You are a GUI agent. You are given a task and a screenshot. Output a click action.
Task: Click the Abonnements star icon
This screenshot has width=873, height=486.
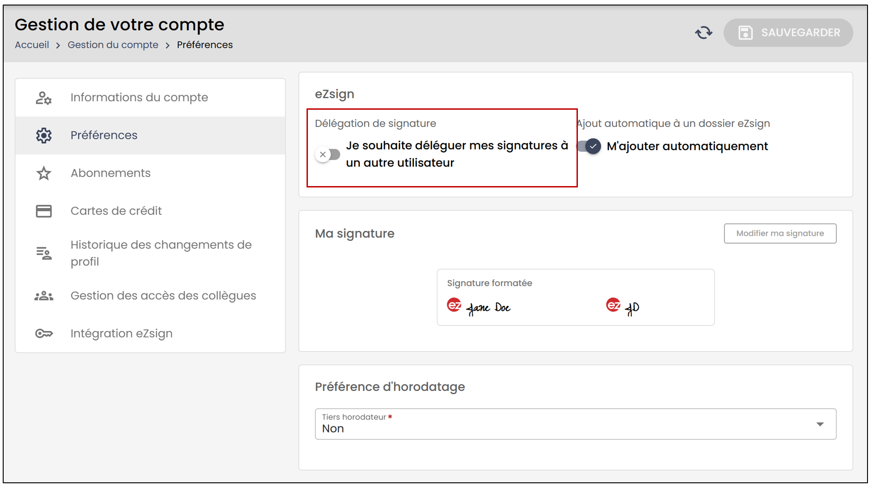44,173
